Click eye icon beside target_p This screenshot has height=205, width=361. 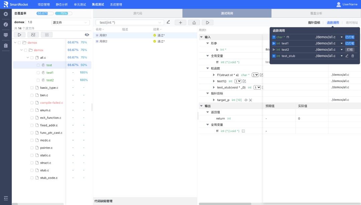click(246, 100)
